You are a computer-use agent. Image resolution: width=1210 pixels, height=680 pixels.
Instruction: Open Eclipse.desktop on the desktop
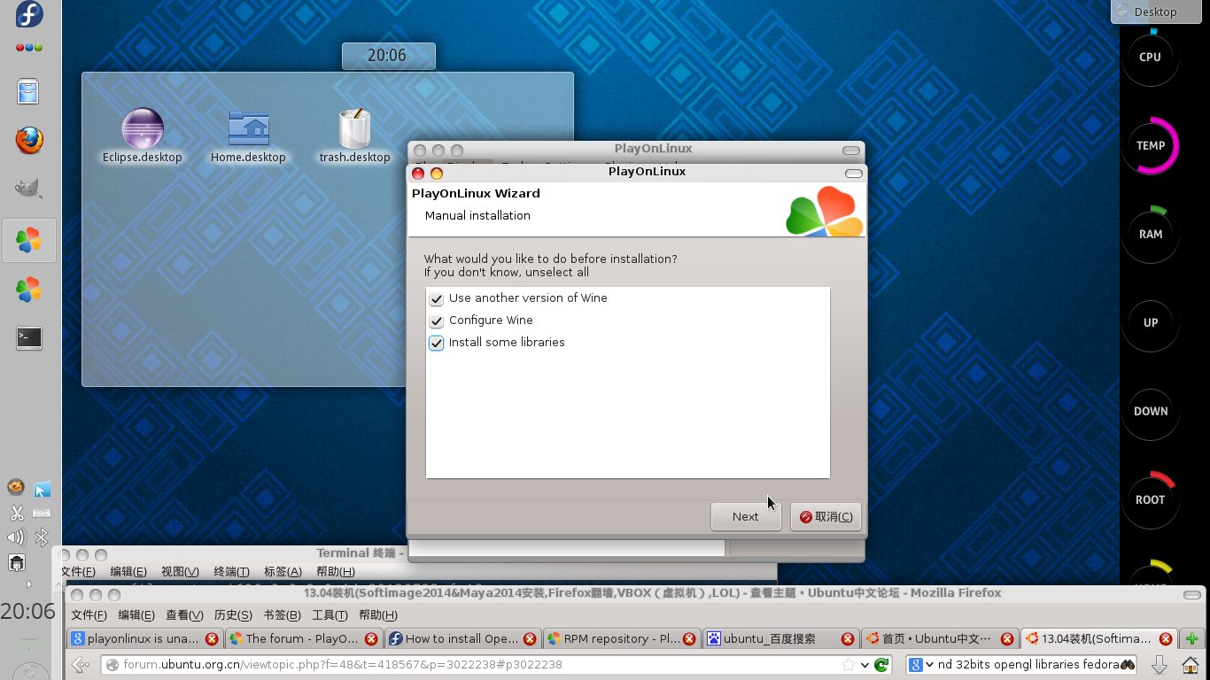click(142, 135)
